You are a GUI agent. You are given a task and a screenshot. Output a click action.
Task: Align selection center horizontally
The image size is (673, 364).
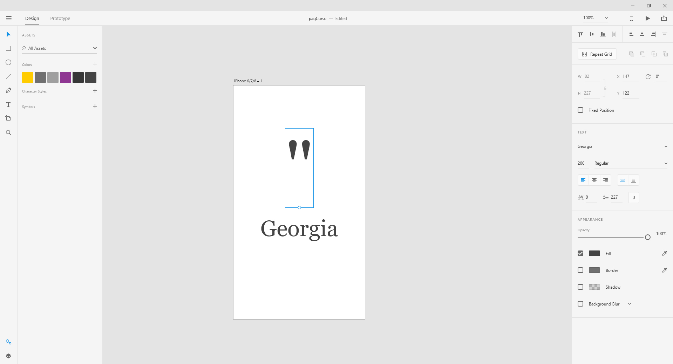pos(642,34)
